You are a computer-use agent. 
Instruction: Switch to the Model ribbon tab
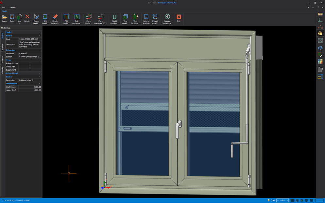click(4, 11)
